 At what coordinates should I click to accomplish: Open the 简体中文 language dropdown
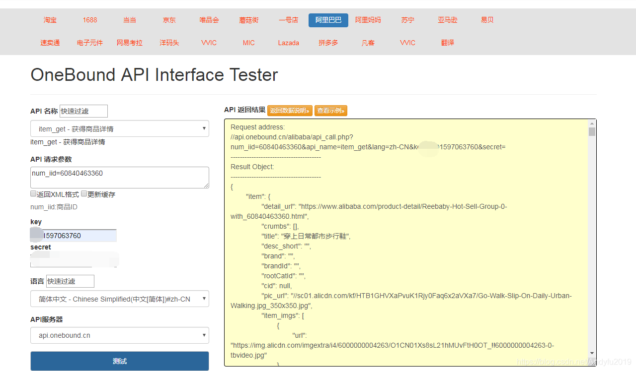pyautogui.click(x=120, y=299)
